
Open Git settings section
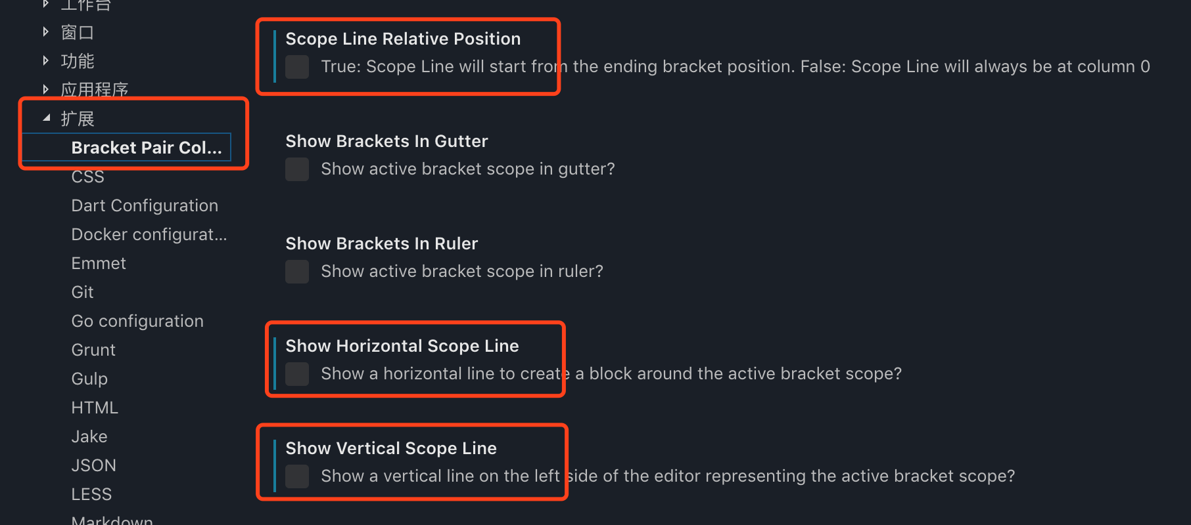tap(82, 292)
